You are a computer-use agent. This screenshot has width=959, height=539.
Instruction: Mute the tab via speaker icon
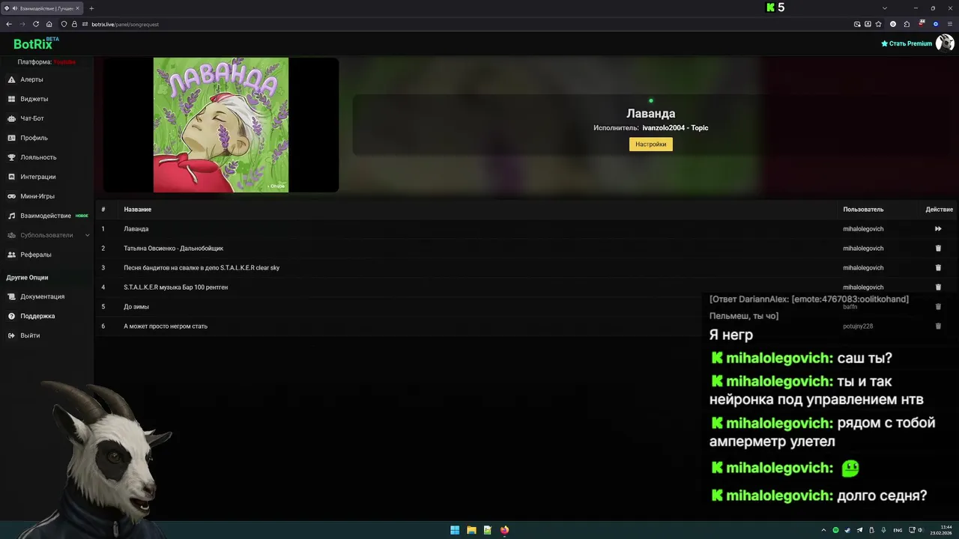(x=15, y=8)
